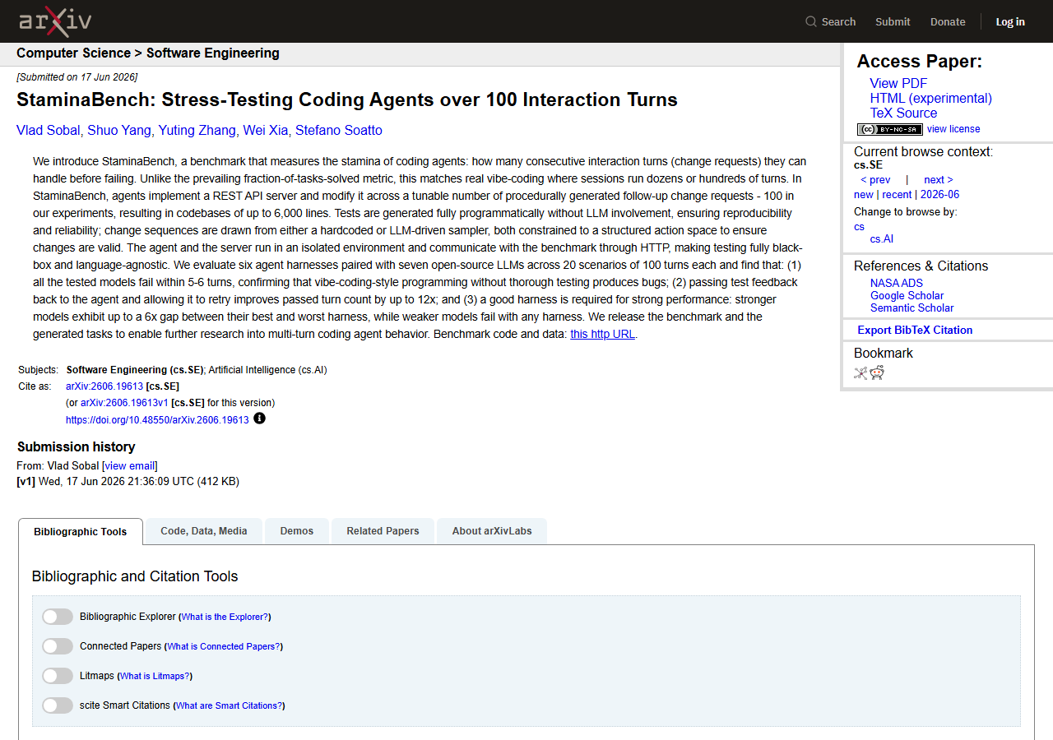Open the 2026-06 listing link

tap(939, 195)
